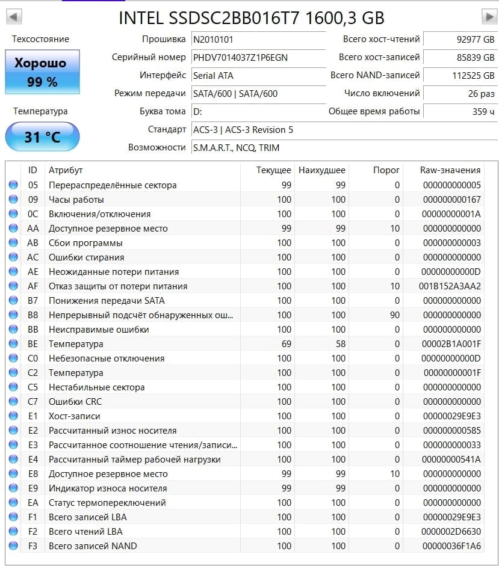Click the features field S.M.A.R.T., NCQ, TRIM
Viewport: 499px width, 566px height.
(x=344, y=147)
